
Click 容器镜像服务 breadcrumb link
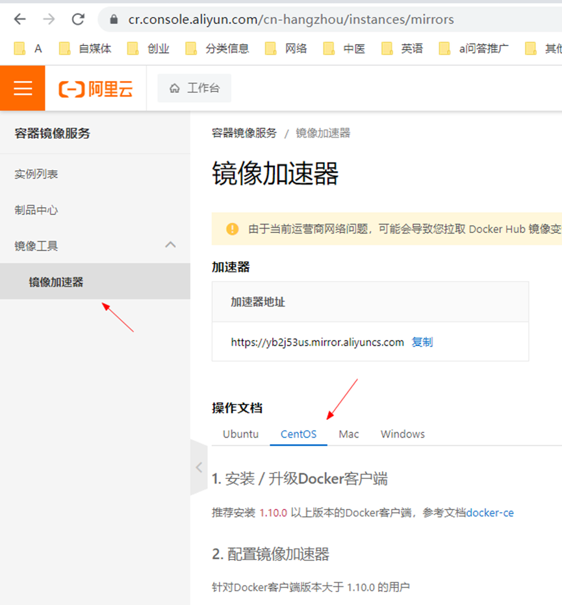pos(244,133)
